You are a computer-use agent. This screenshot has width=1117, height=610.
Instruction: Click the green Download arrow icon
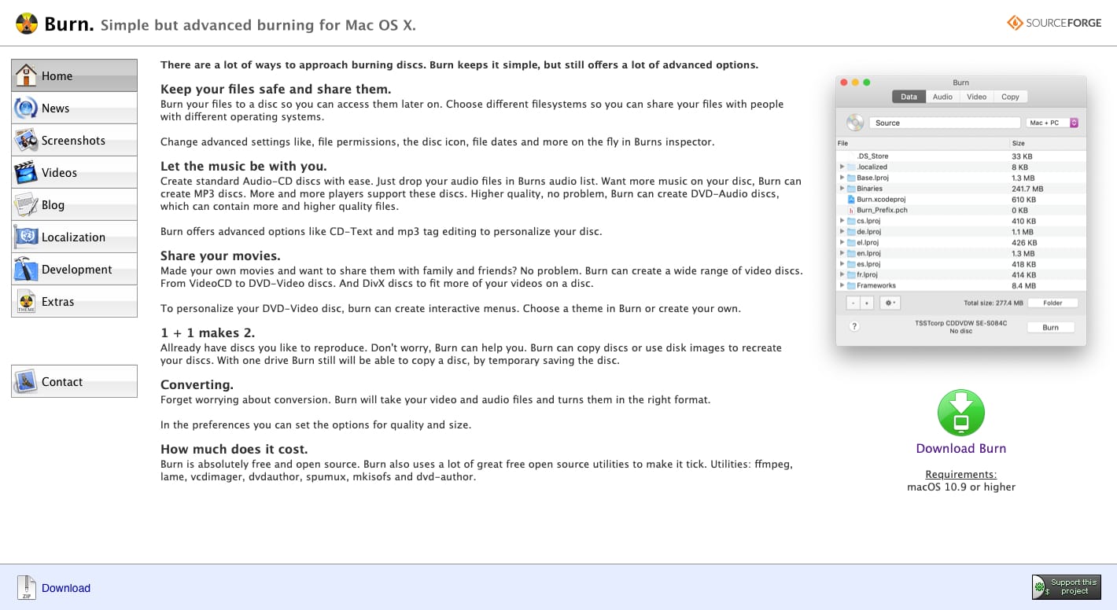(x=960, y=413)
